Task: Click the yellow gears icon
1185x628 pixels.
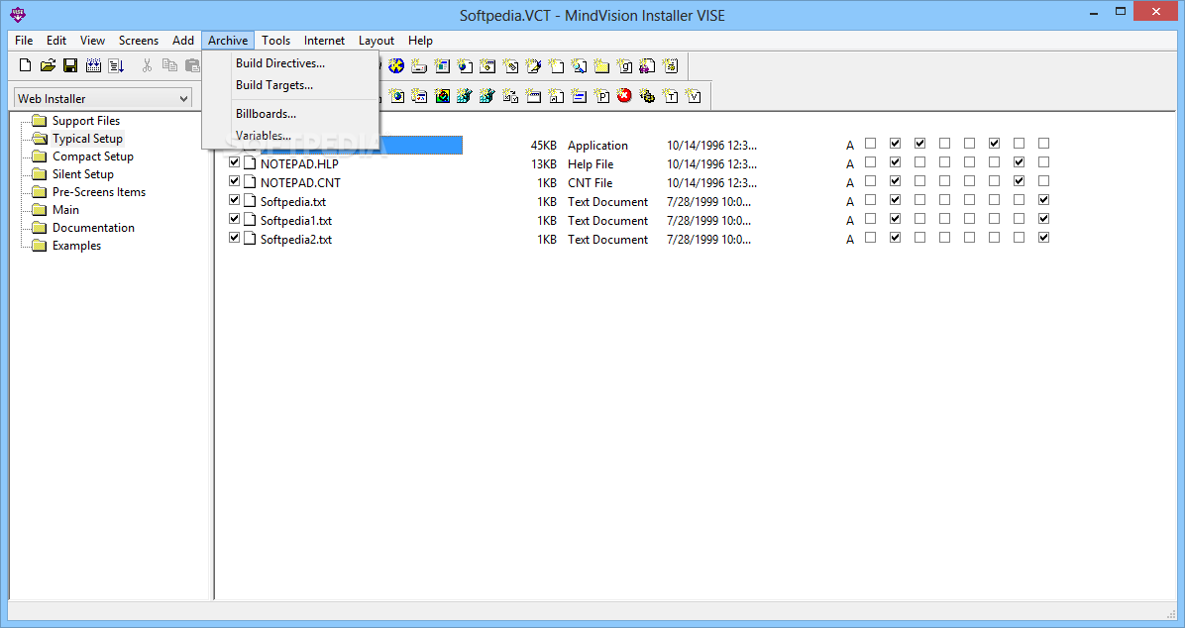Action: point(647,95)
